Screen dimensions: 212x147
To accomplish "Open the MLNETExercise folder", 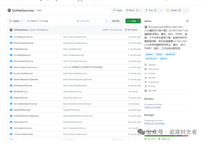I will (21, 91).
